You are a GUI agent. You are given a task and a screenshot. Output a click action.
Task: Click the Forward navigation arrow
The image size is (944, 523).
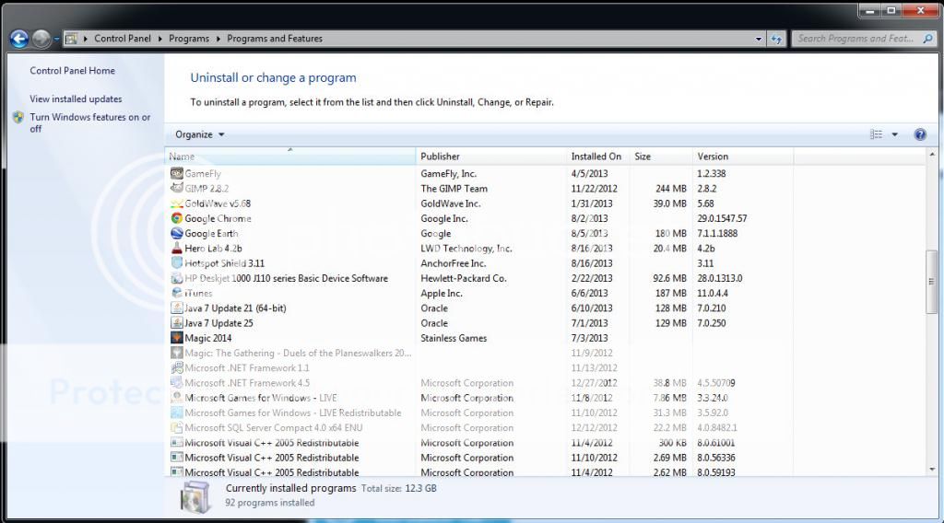[41, 39]
